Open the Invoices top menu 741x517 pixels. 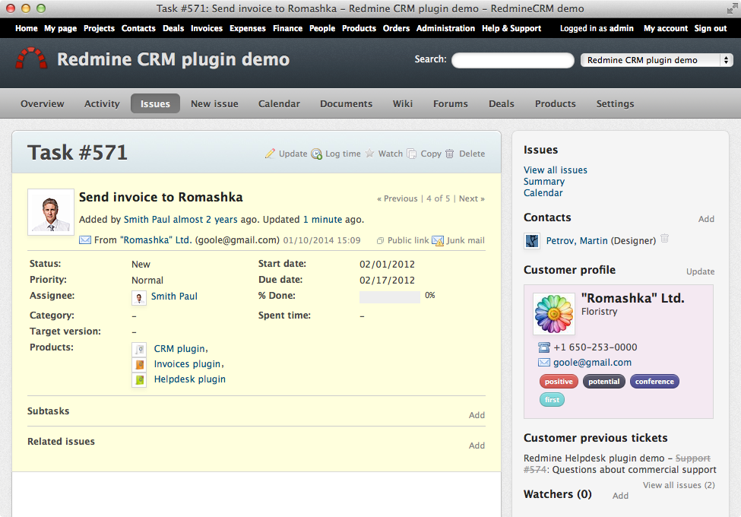tap(207, 28)
